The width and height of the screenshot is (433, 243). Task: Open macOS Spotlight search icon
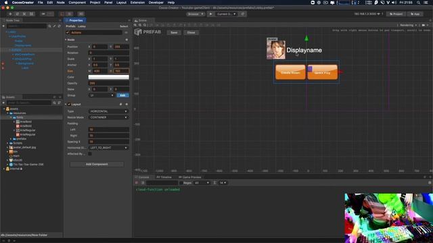(x=419, y=3)
